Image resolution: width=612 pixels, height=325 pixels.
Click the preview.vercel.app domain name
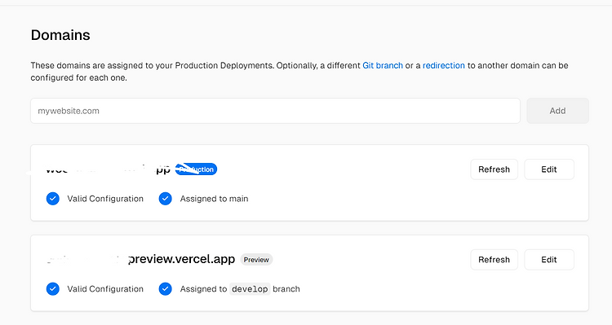140,260
